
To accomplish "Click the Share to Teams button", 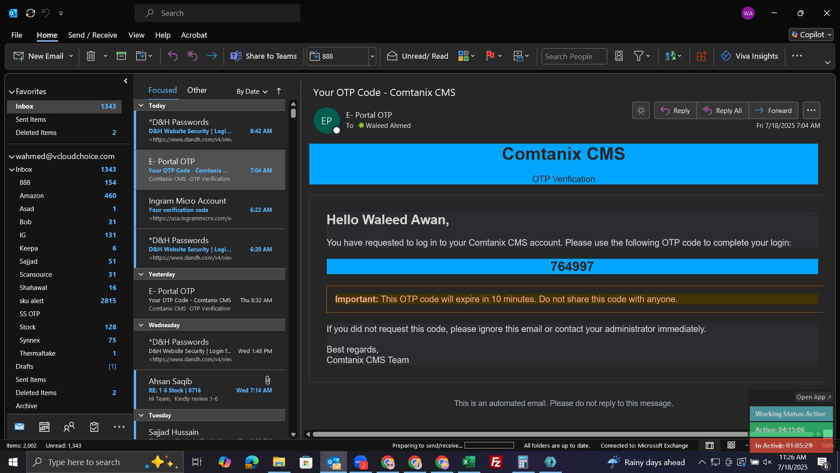I will [263, 56].
